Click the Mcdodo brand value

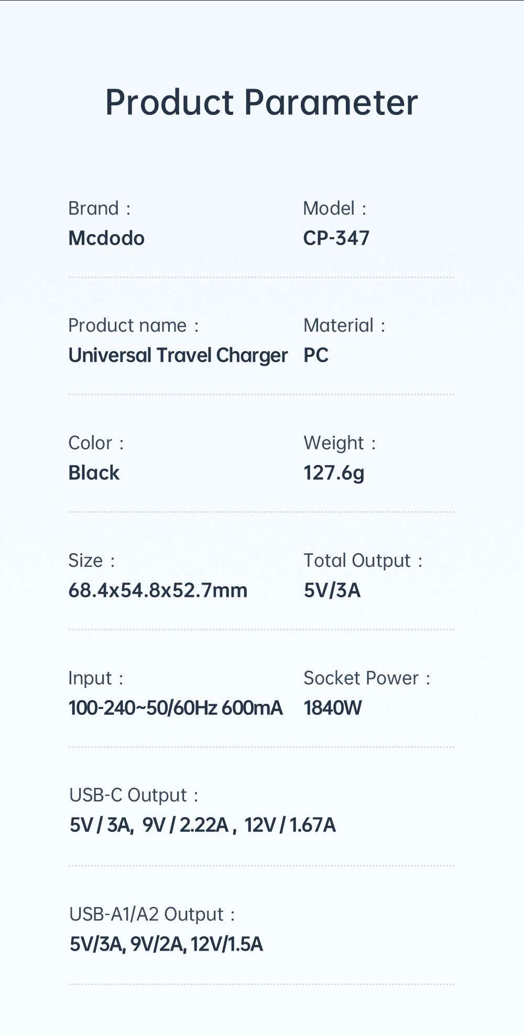(106, 238)
